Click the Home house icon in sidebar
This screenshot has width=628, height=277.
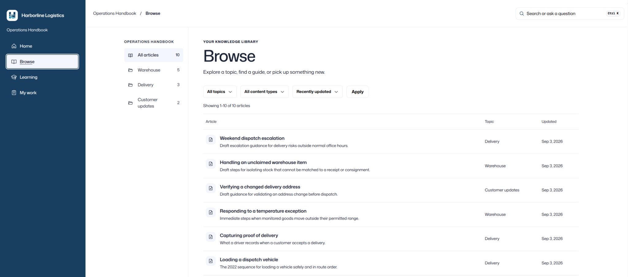(x=14, y=46)
